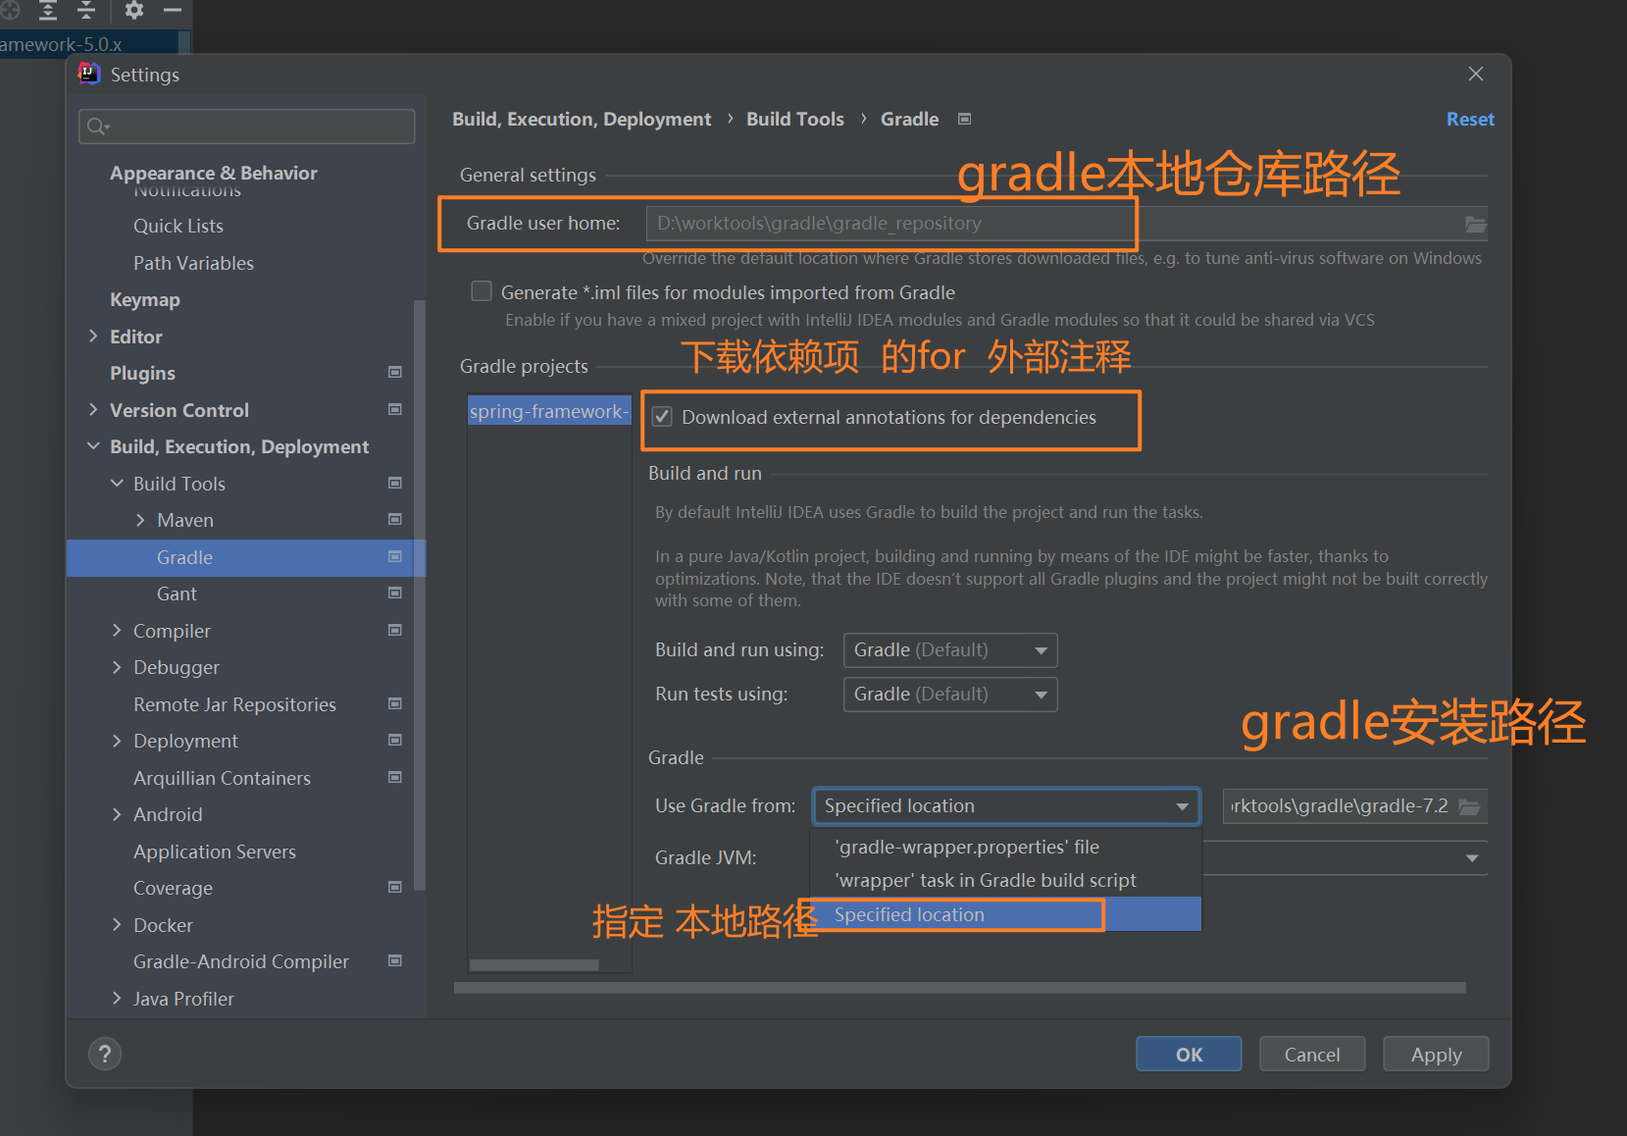Open the Build and run using dropdown
The width and height of the screenshot is (1627, 1136).
tap(949, 650)
